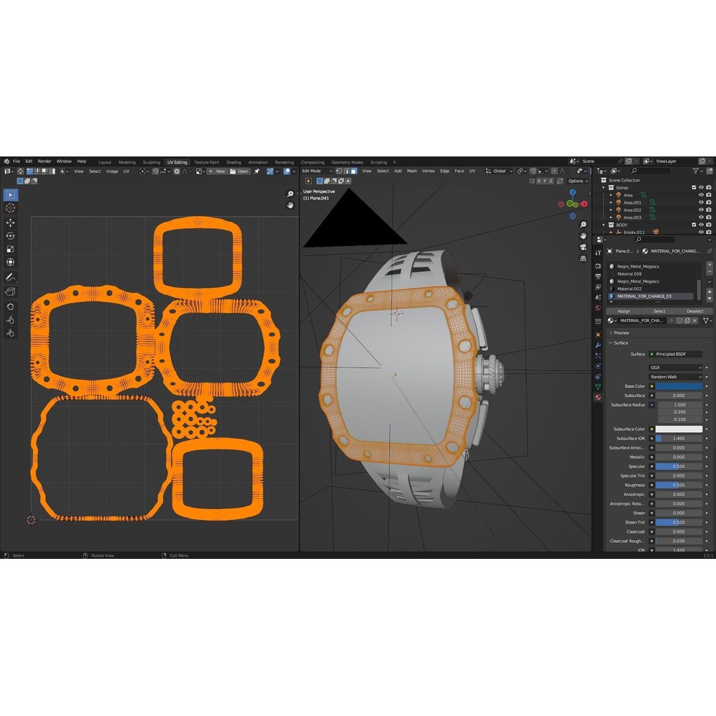This screenshot has width=716, height=716.
Task: Activate the Annotate tool in the UV sidebar
Action: coord(10,276)
